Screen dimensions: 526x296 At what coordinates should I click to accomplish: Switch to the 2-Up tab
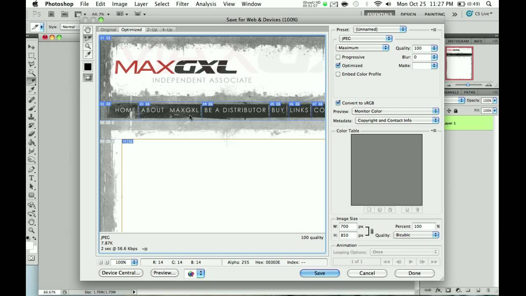pos(152,30)
